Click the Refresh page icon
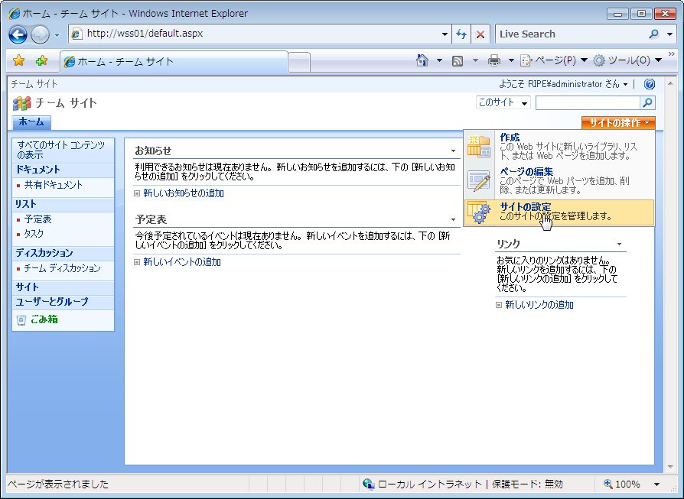The height and width of the screenshot is (499, 684). click(x=461, y=34)
